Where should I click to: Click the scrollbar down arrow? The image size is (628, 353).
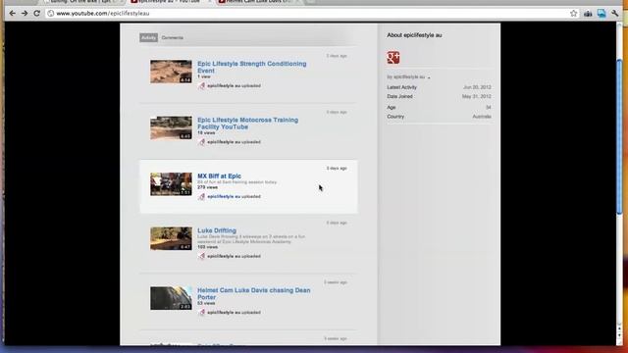(619, 335)
